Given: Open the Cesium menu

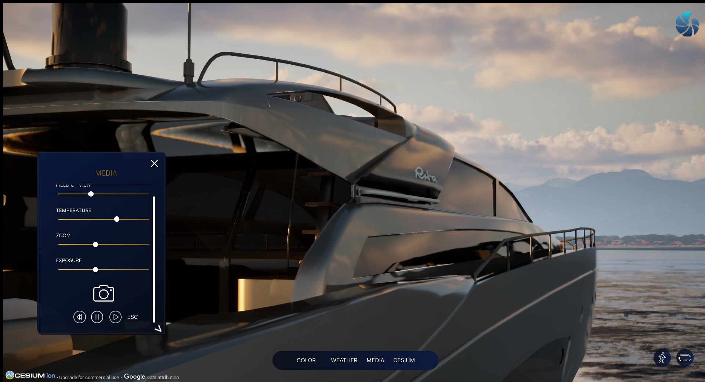Looking at the screenshot, I should pos(404,360).
